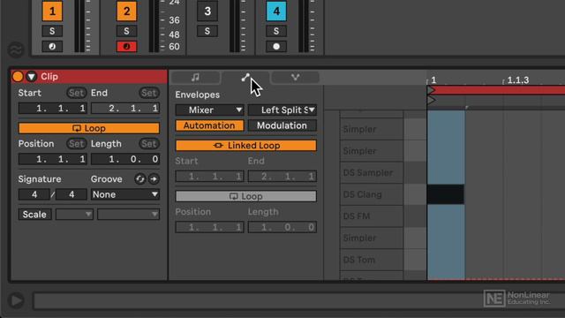Set loop Length to current position
565x318 pixels.
tap(149, 144)
